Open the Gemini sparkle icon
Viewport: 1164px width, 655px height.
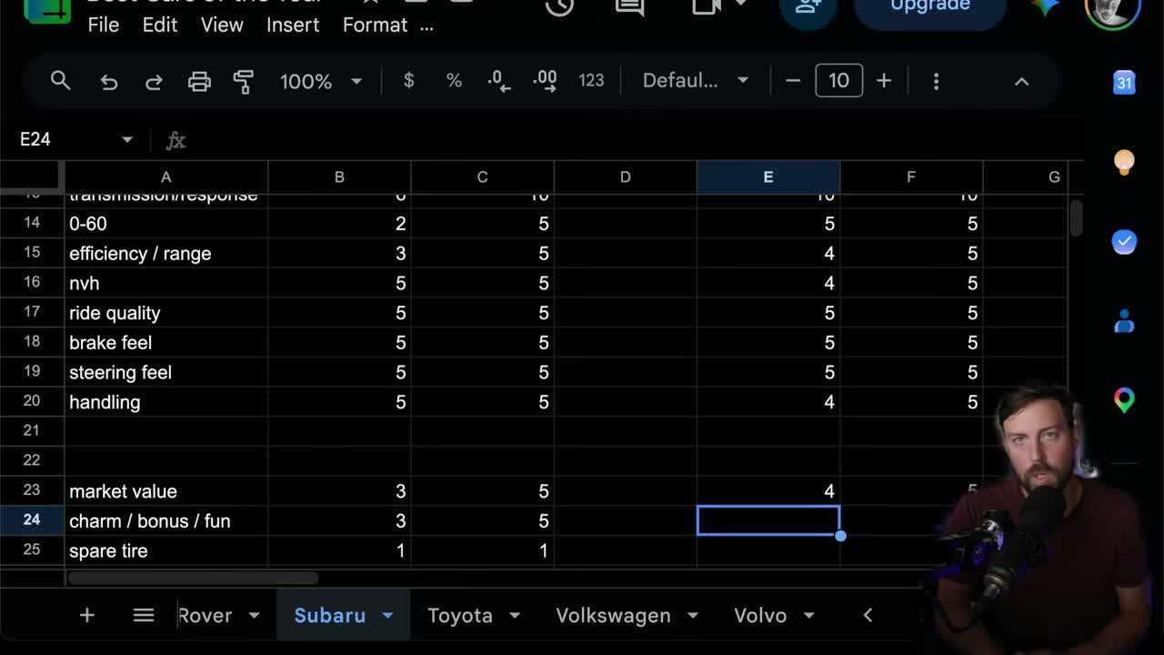click(1045, 7)
